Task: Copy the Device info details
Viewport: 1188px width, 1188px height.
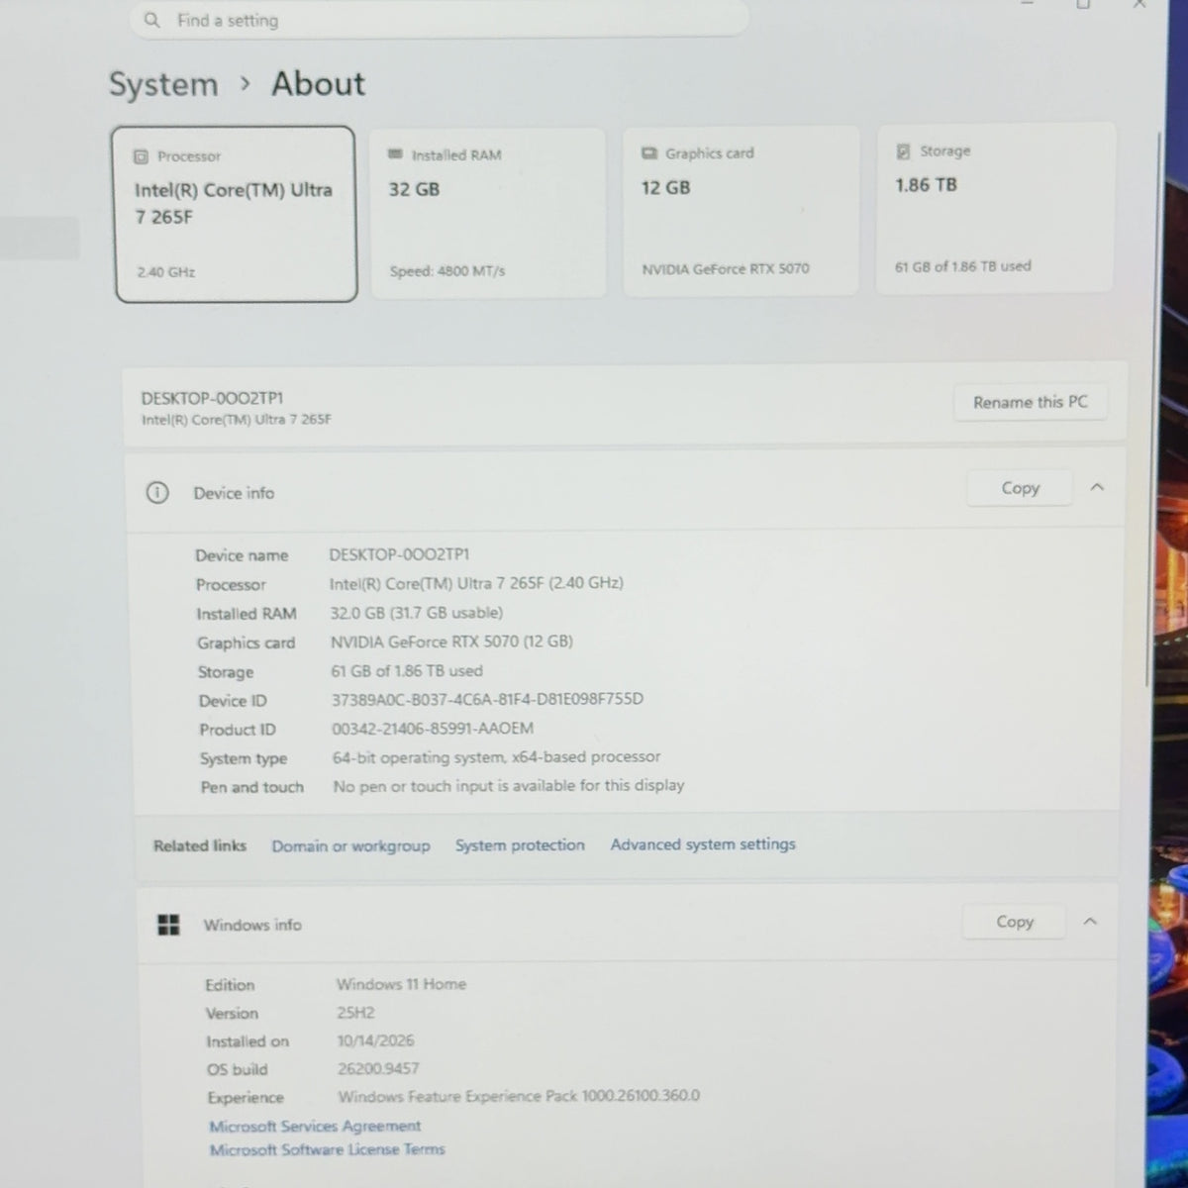Action: 1020,487
